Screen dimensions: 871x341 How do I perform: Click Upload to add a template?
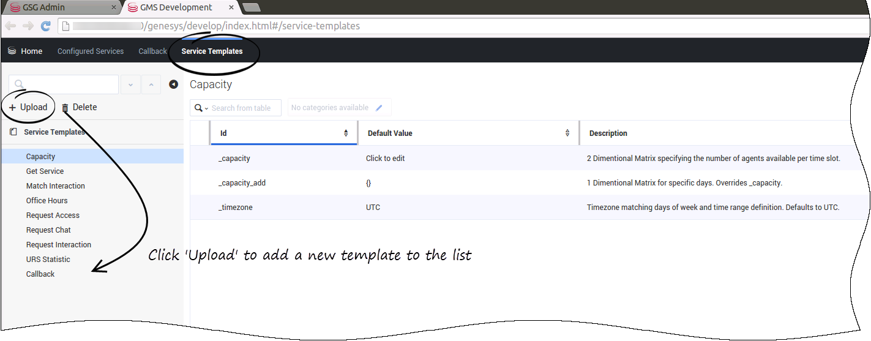pos(28,107)
